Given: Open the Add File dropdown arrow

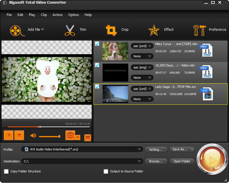Looking at the screenshot, I should [x=42, y=29].
